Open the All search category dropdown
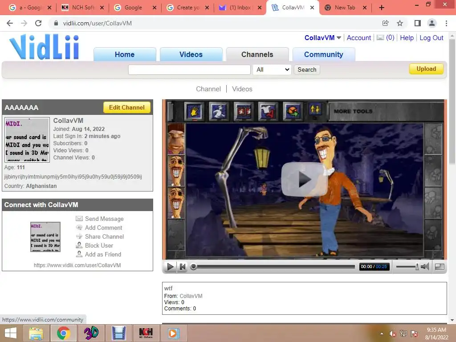Image resolution: width=456 pixels, height=342 pixels. tap(272, 69)
